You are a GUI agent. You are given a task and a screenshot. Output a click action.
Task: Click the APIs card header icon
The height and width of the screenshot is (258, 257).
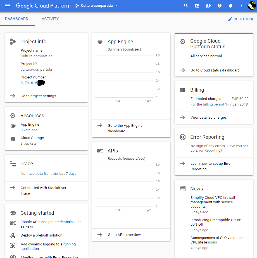100,151
